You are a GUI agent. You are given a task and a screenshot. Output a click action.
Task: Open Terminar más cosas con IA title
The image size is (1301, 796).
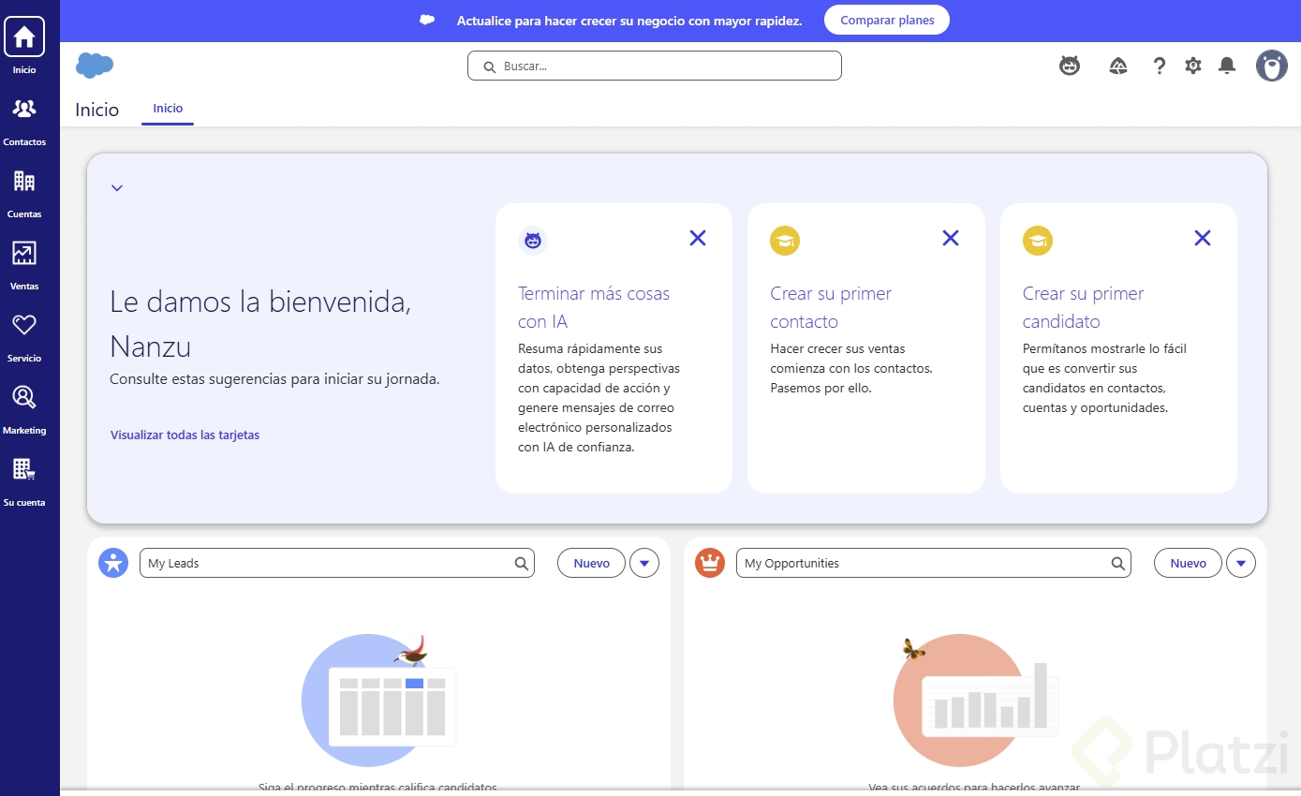click(x=594, y=307)
